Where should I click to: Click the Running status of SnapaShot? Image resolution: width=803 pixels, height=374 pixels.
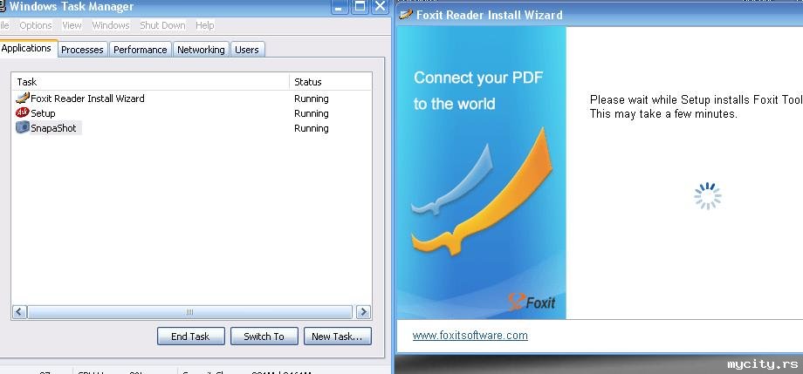(x=312, y=128)
